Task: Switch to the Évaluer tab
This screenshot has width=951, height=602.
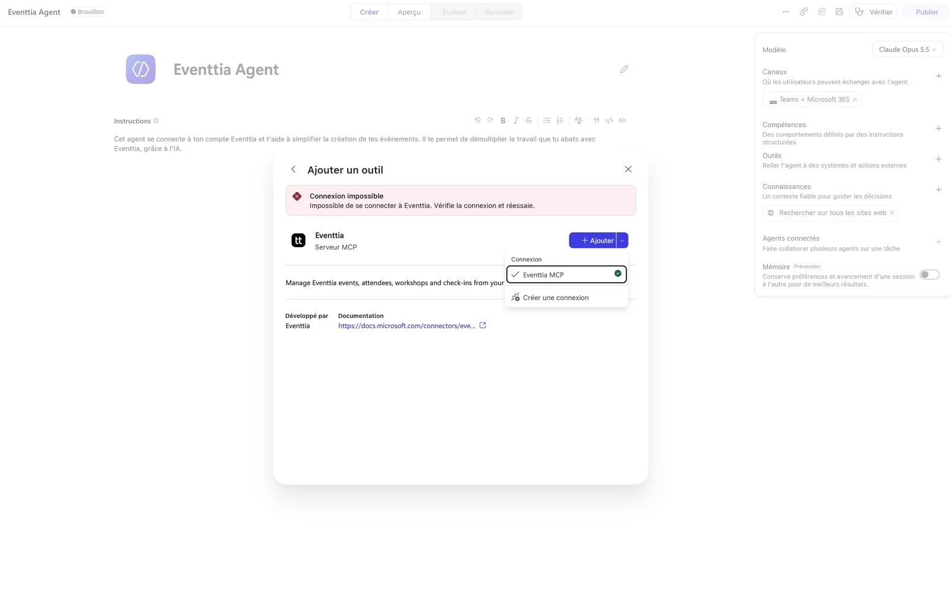Action: point(454,12)
